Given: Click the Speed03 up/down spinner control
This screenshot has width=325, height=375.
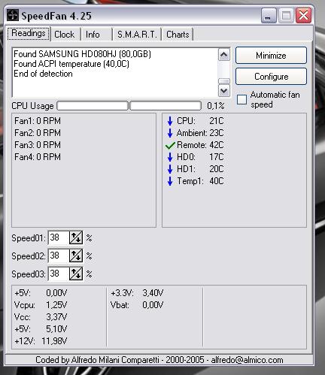Looking at the screenshot, I should coord(76,274).
